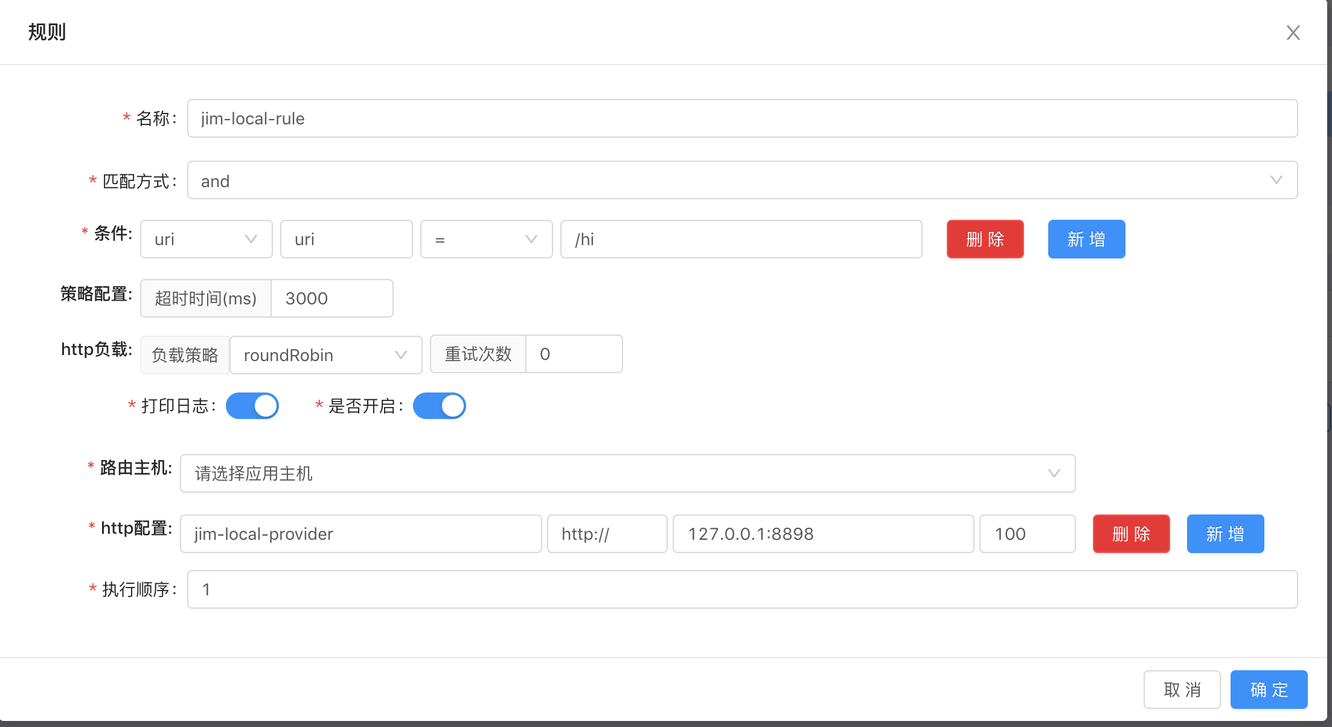1332x727 pixels.
Task: Click the 重试次数 input showing 0
Action: (573, 354)
